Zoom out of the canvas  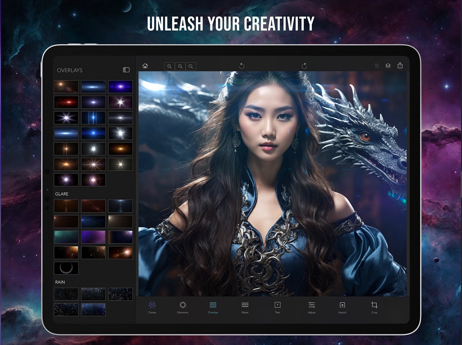pos(191,66)
